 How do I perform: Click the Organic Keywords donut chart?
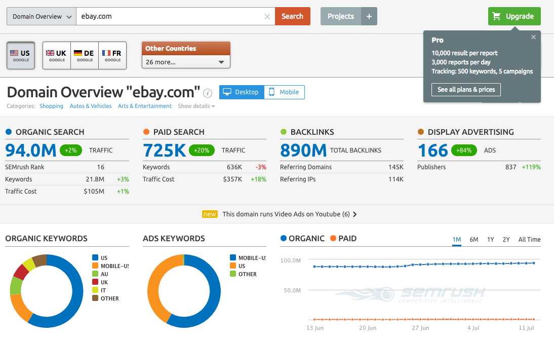pos(47,291)
